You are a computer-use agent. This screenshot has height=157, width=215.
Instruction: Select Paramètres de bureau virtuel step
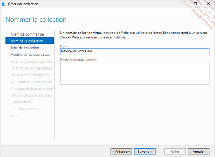coord(32,61)
